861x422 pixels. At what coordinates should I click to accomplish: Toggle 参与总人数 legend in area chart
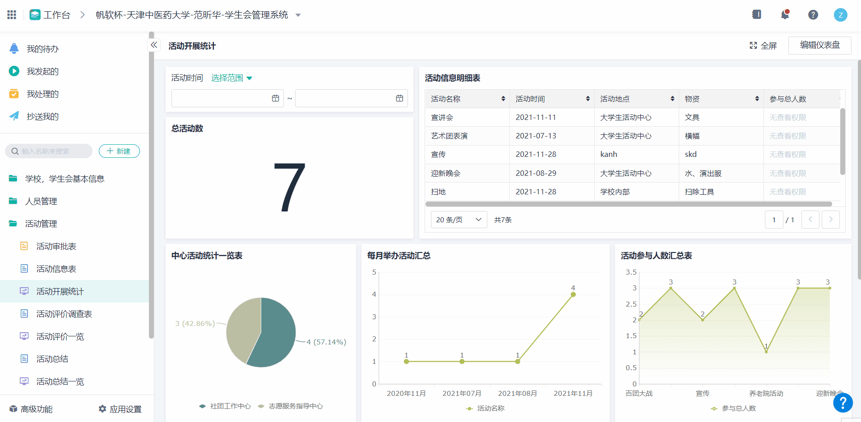(733, 408)
